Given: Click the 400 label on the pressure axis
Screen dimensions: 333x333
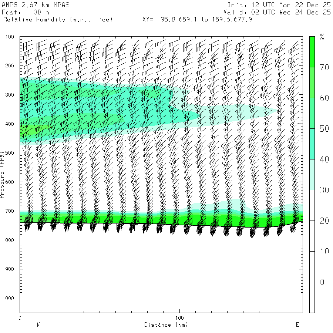Looking at the screenshot, I should click(x=10, y=124).
